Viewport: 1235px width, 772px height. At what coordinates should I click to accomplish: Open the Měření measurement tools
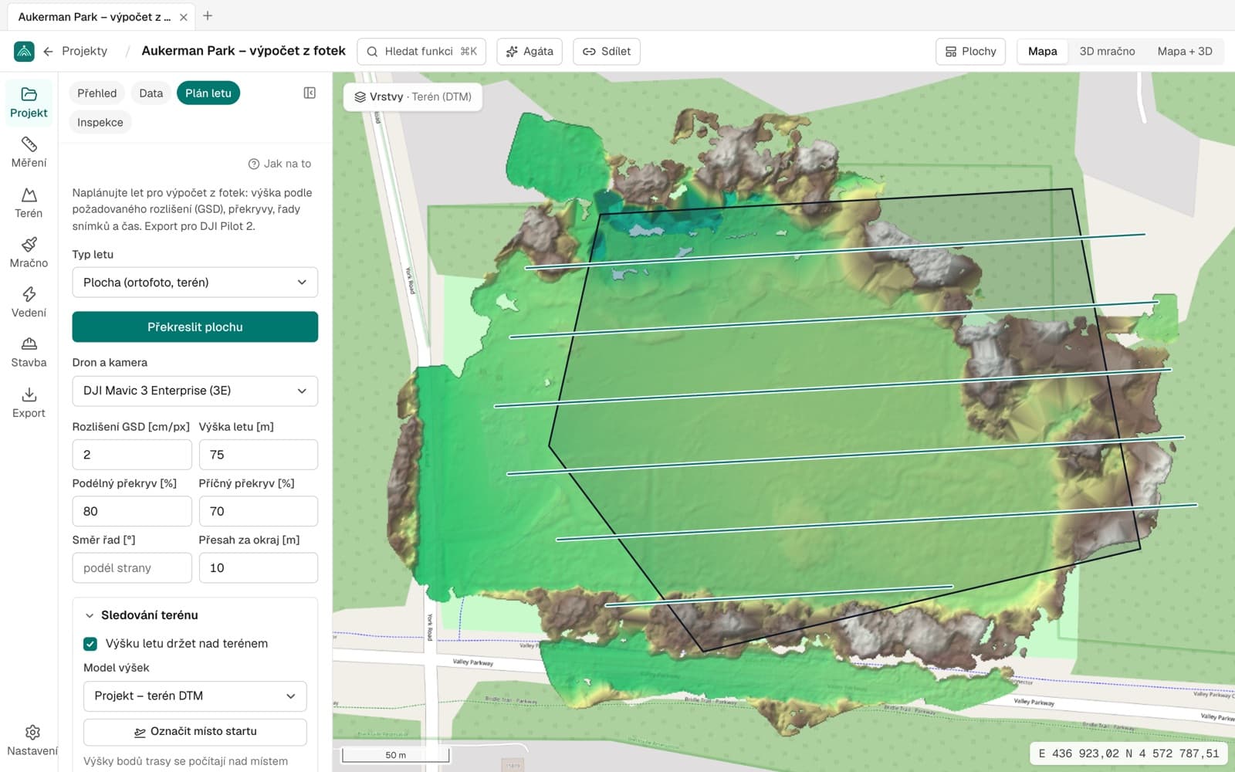pyautogui.click(x=29, y=153)
